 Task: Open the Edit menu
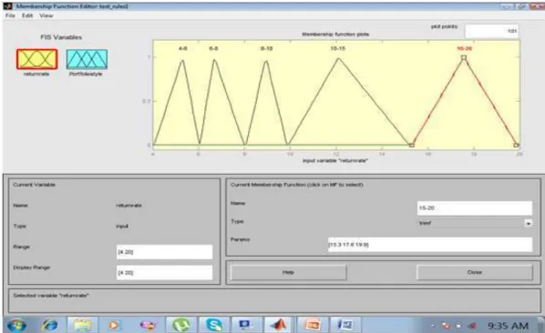click(x=27, y=15)
